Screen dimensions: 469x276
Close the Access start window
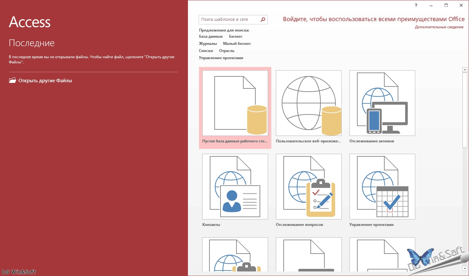tap(461, 5)
